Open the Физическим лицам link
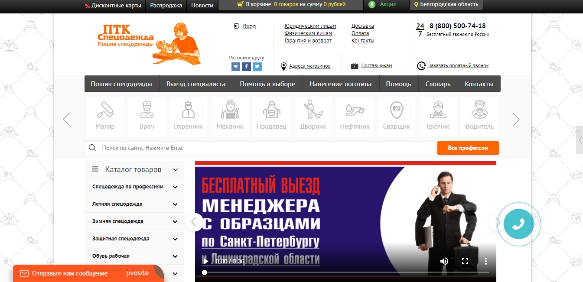 [308, 33]
